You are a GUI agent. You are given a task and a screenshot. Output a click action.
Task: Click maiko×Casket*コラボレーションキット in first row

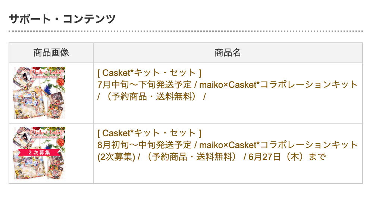pos(278,84)
